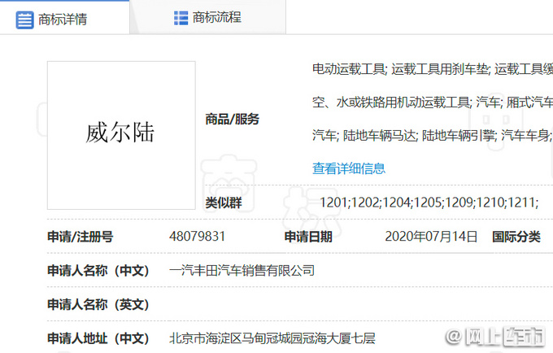Select goods line starting 汽车; 陆地车辆马达
The width and height of the screenshot is (553, 353).
pos(433,135)
